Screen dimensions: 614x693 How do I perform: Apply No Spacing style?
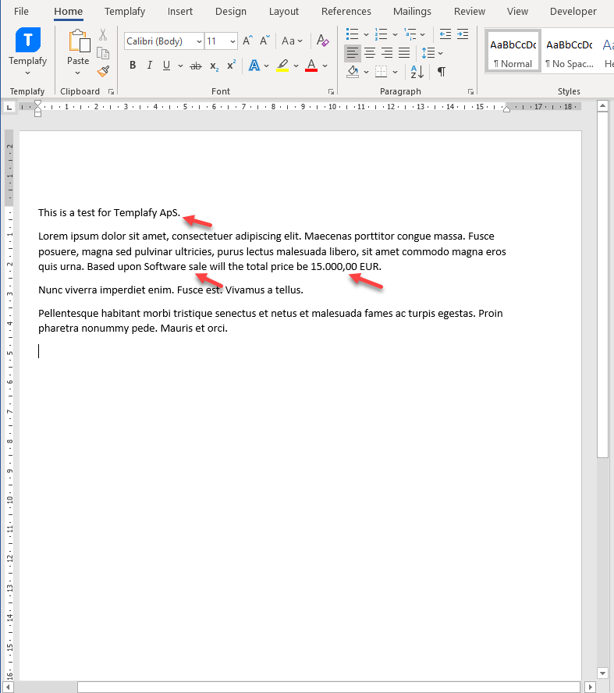pos(570,52)
